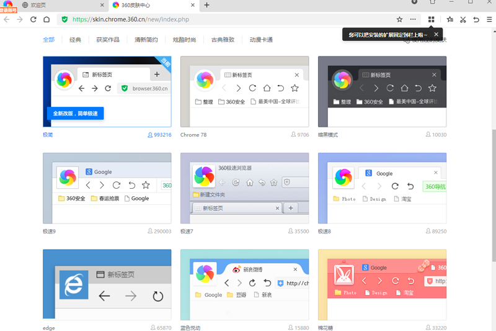The height and width of the screenshot is (331, 496).
Task: Select the 获奖作品 category
Action: tap(108, 40)
